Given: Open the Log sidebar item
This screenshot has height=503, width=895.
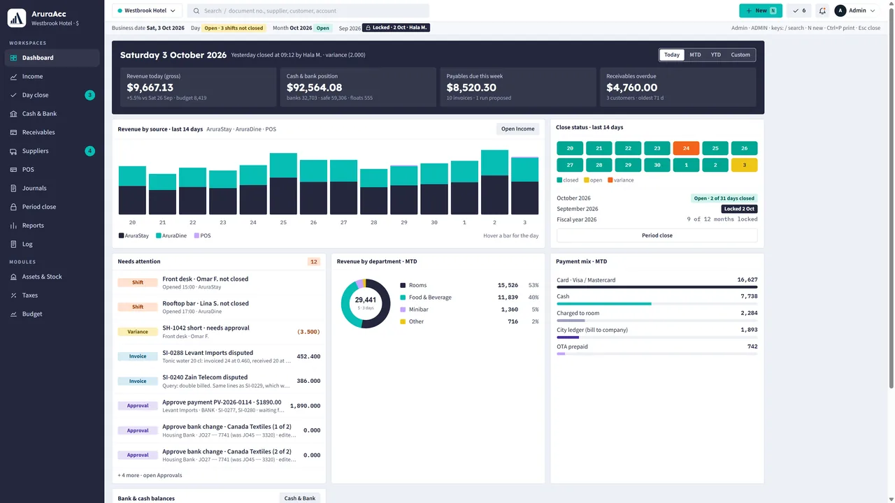Looking at the screenshot, I should click(x=52, y=244).
